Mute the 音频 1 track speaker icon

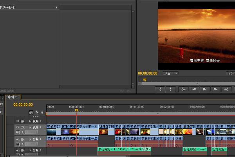pyautogui.click(x=18, y=139)
